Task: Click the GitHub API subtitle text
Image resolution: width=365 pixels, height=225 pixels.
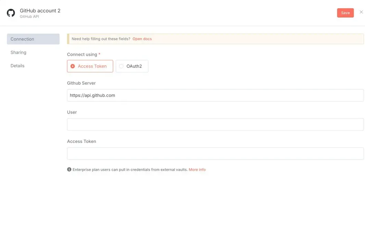Action: point(29,17)
